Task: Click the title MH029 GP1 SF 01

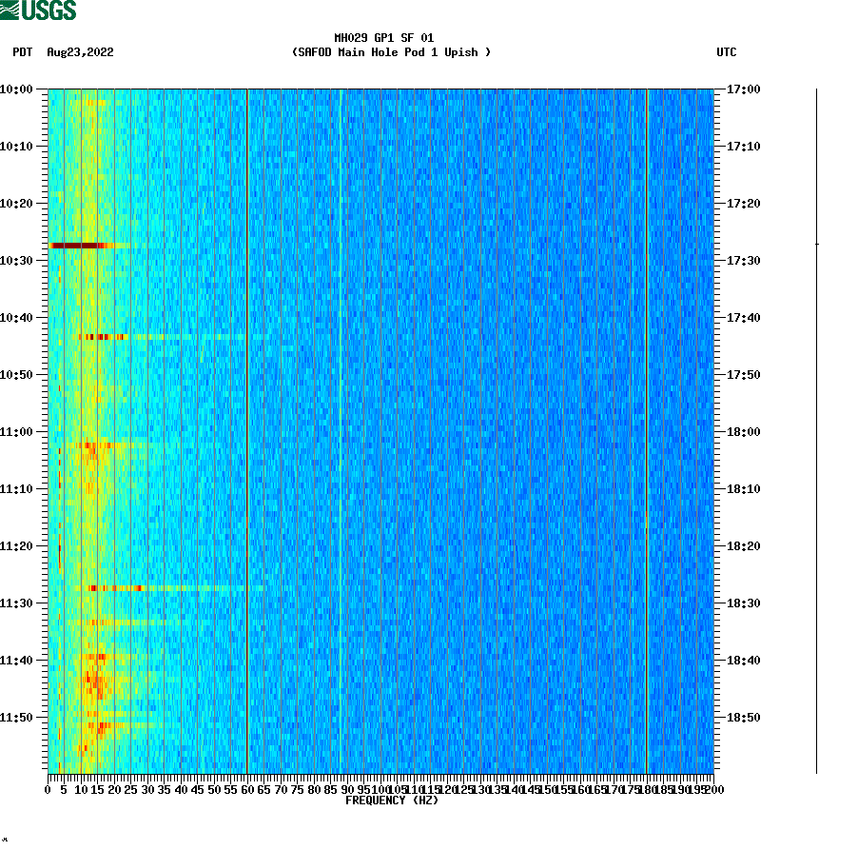Action: 384,40
